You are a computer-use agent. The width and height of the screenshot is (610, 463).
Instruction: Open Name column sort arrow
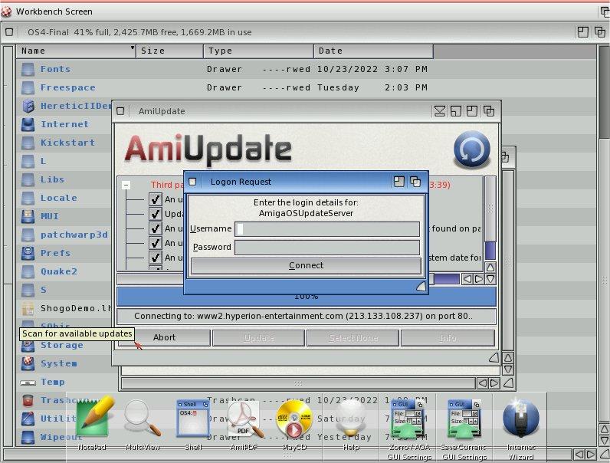click(x=133, y=48)
